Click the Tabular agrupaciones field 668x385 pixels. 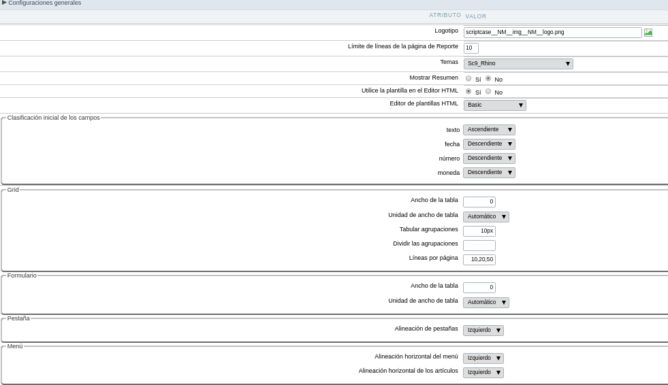(x=479, y=231)
